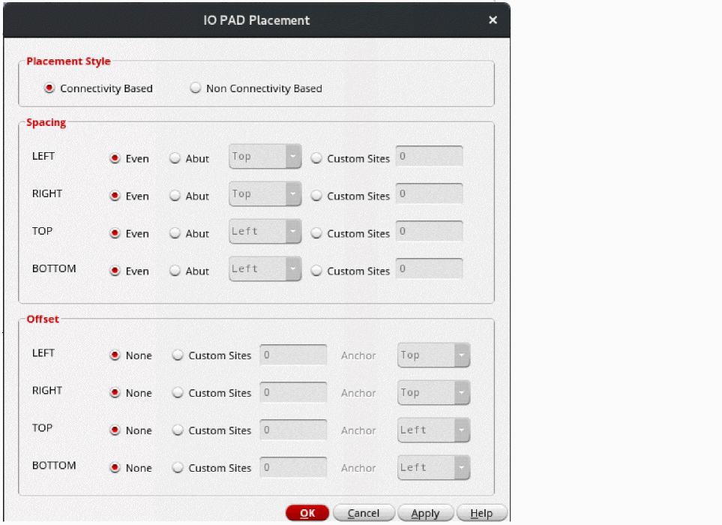
Task: Click the RIGHT offset custom sites field
Action: pyautogui.click(x=293, y=392)
